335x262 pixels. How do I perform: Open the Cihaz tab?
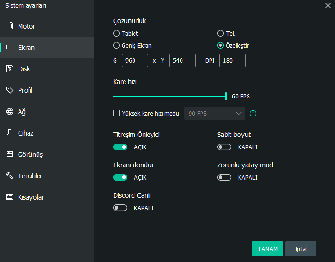pyautogui.click(x=47, y=133)
